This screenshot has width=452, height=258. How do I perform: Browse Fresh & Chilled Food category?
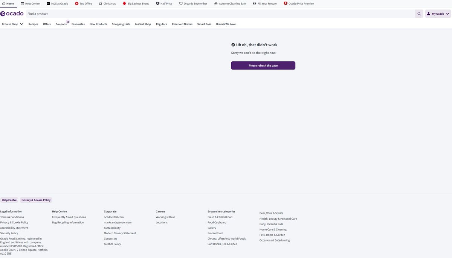tap(220, 217)
